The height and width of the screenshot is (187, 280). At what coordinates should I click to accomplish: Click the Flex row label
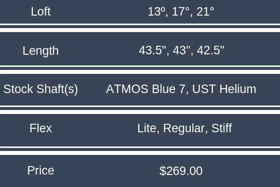40,128
